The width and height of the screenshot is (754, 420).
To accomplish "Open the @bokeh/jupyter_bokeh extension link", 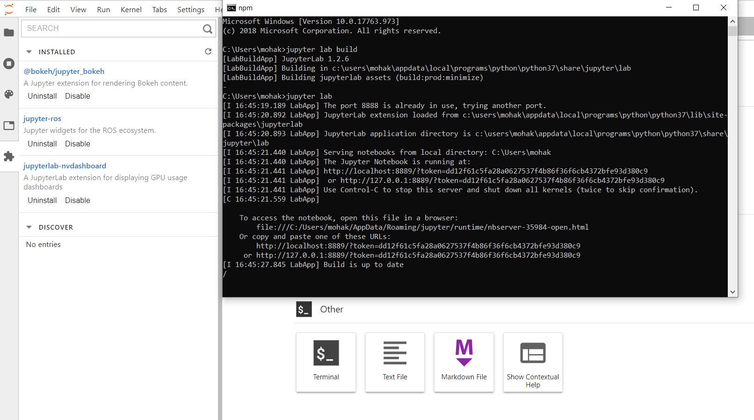I will click(x=64, y=71).
